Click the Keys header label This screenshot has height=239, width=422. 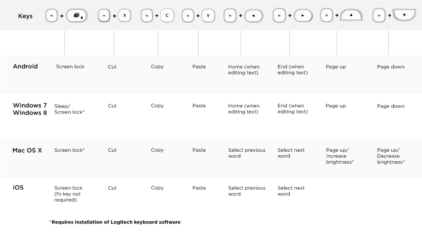tap(25, 16)
